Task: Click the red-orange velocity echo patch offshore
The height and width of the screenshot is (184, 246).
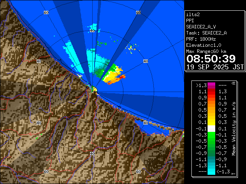Action: (x=119, y=78)
